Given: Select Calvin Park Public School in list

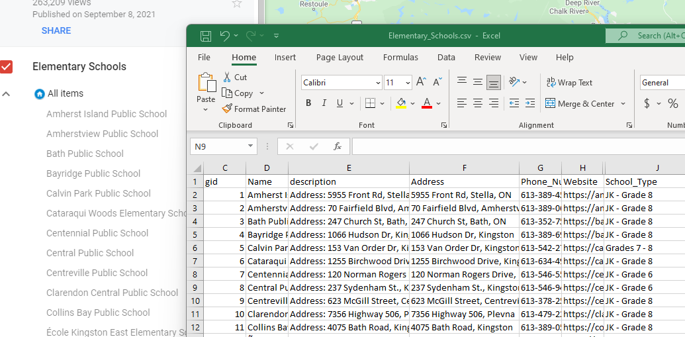Looking at the screenshot, I should tap(99, 193).
